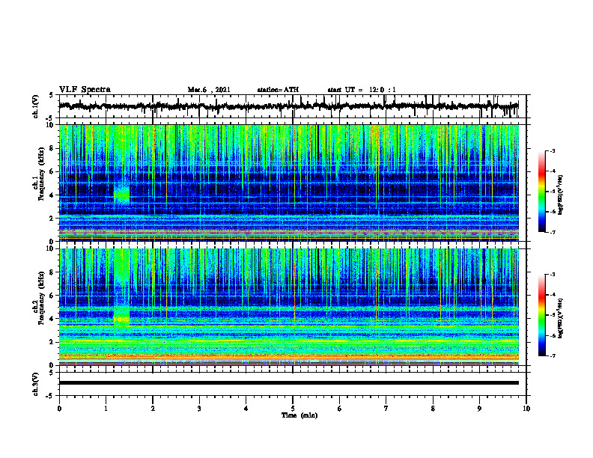Click the color scale bar beside ch.1 spectrogram
The height and width of the screenshot is (458, 593).
point(542,192)
